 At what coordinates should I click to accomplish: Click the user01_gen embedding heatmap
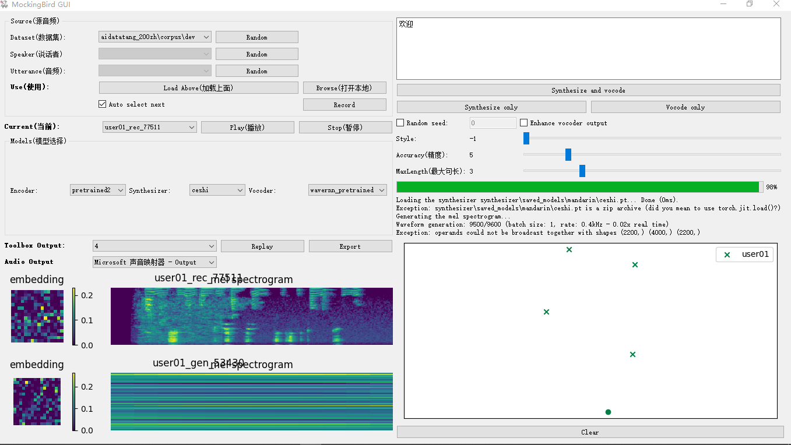(37, 401)
